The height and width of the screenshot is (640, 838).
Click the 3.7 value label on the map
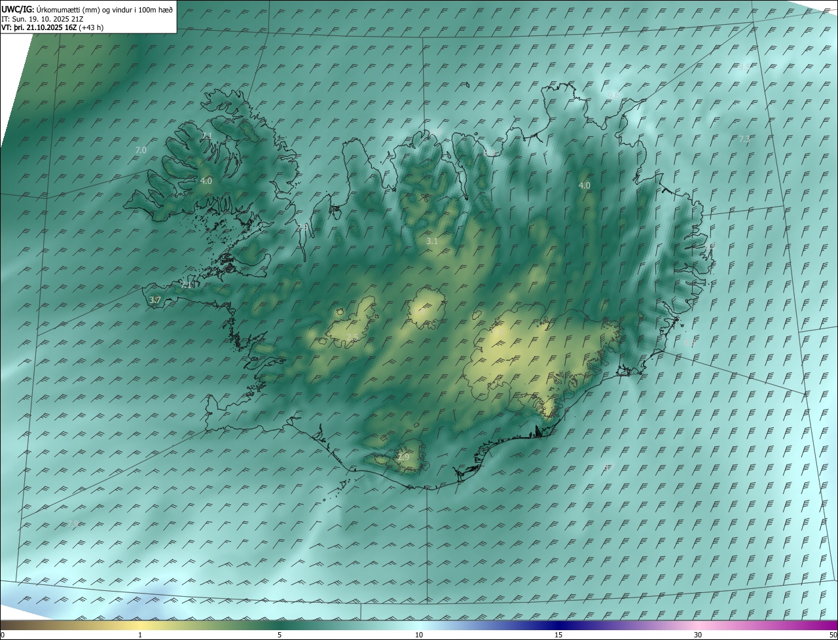[155, 300]
